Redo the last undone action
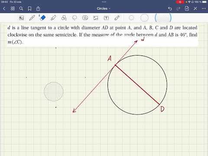Screen dimensions: 208x156 point(179,9)
